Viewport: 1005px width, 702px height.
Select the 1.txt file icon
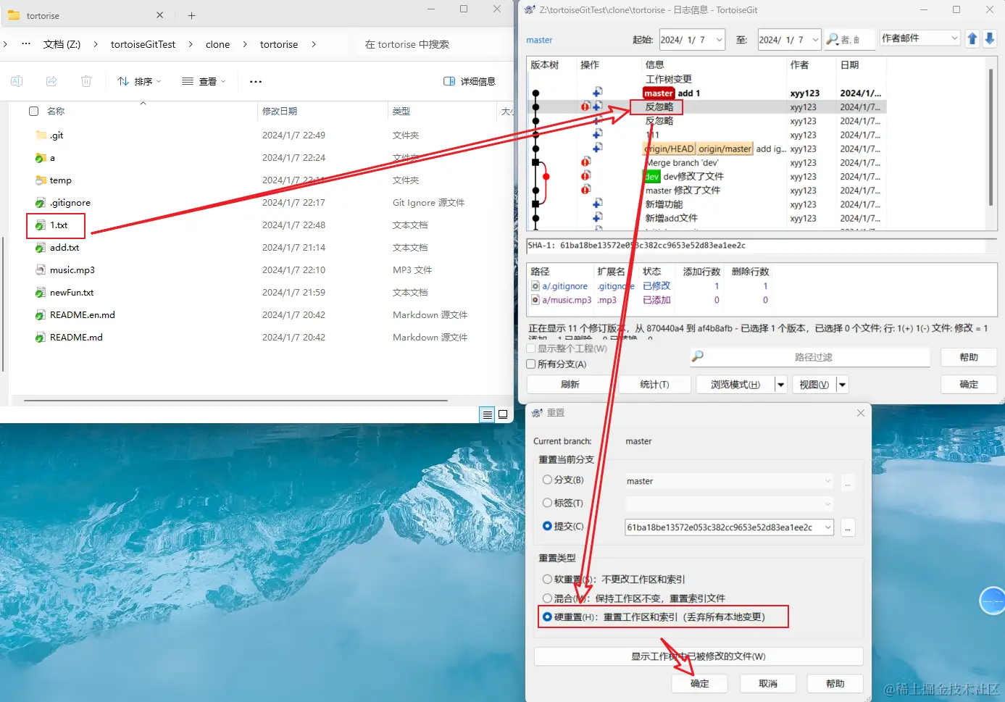(x=41, y=225)
